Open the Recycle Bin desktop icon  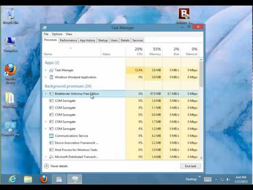tap(11, 16)
